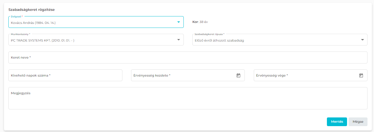Click the Szabadságkeret rögzítése form heading
Screen dimensions: 374x132
pyautogui.click(x=32, y=10)
